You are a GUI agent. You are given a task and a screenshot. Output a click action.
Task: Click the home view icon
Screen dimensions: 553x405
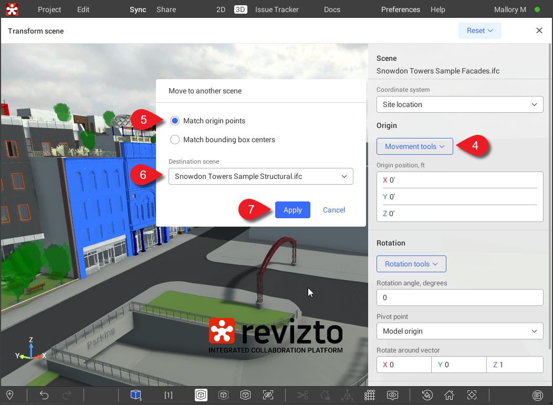click(449, 395)
